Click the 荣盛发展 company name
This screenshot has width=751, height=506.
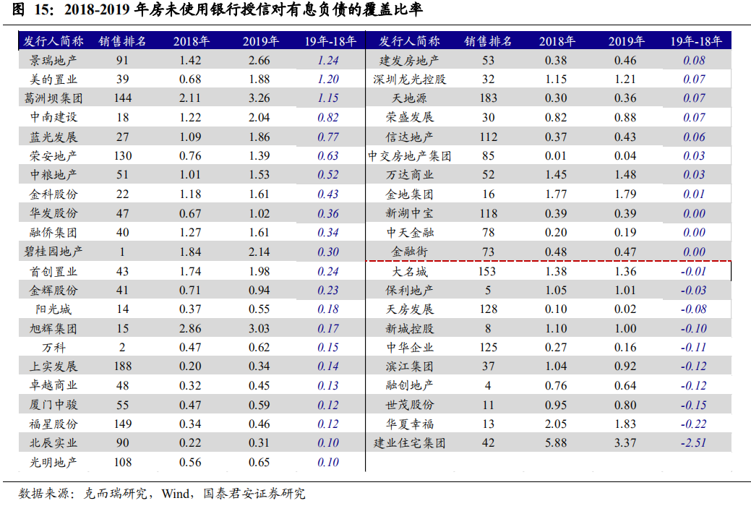[x=410, y=117]
